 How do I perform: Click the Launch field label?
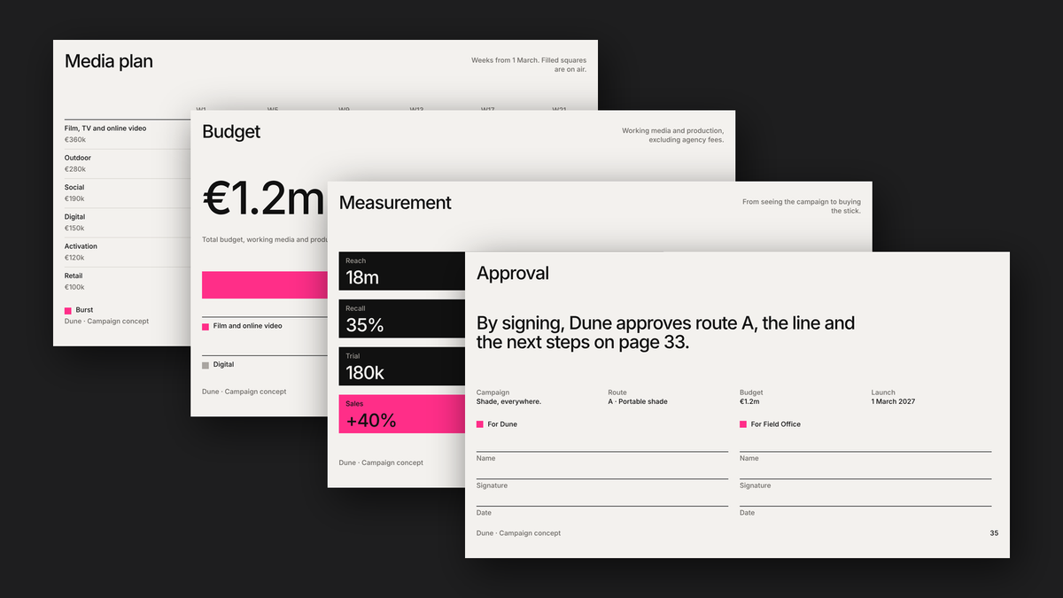(883, 392)
